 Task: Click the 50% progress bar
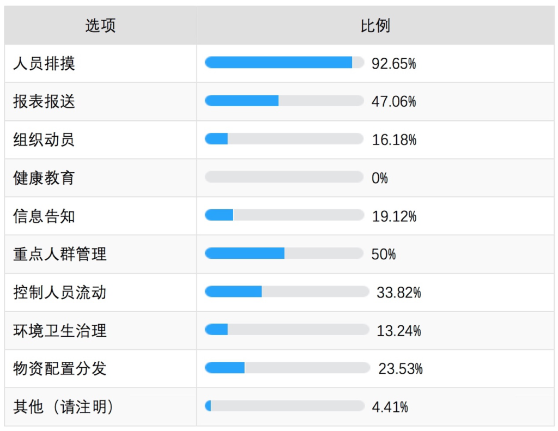click(284, 253)
